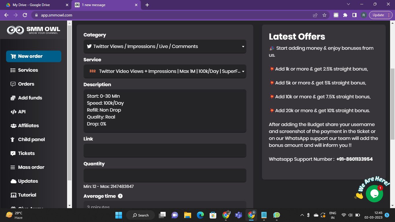Open the live chat bubble icon
The height and width of the screenshot is (222, 395).
click(x=374, y=194)
